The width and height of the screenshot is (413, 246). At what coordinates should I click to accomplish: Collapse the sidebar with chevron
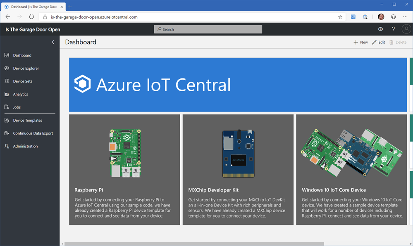(53, 42)
